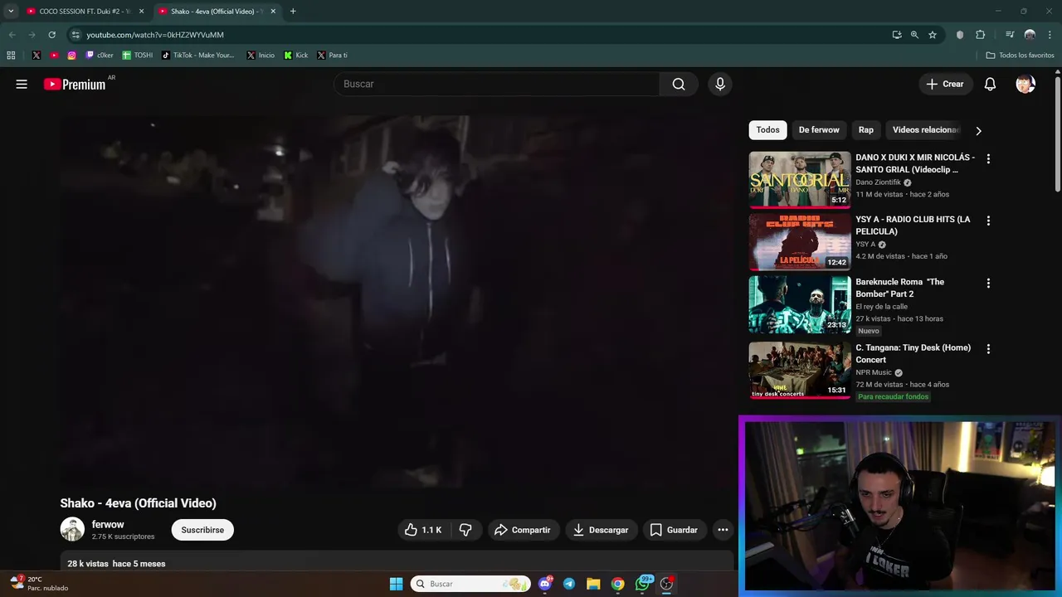Viewport: 1062px width, 597px height.
Task: Open Chrome zoom magnifier in address bar
Action: pos(914,35)
